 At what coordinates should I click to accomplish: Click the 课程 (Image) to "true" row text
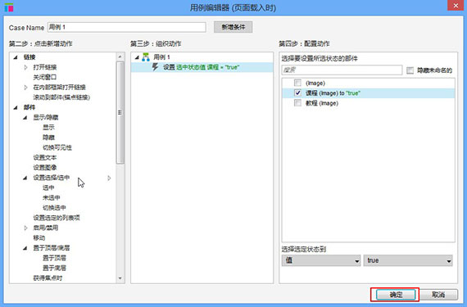[333, 93]
